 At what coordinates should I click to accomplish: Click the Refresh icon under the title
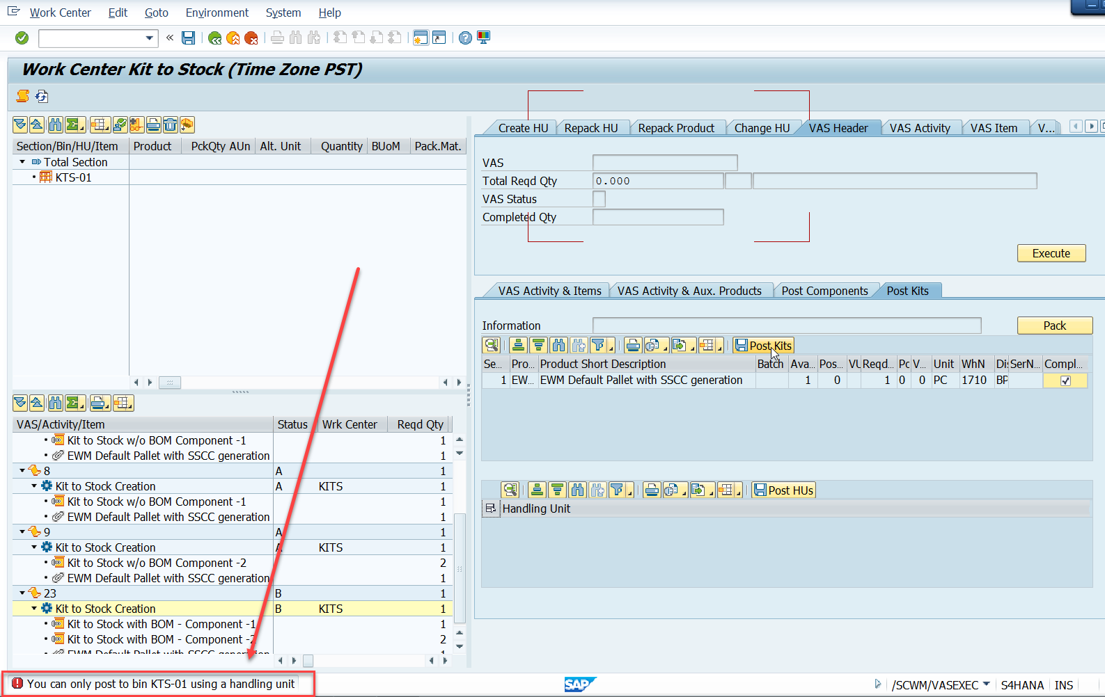pyautogui.click(x=42, y=97)
